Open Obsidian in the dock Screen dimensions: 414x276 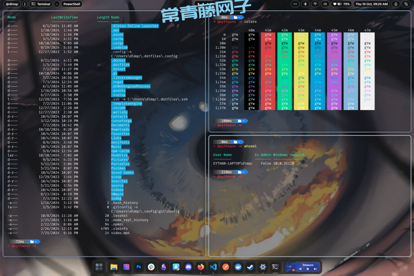[164, 267]
